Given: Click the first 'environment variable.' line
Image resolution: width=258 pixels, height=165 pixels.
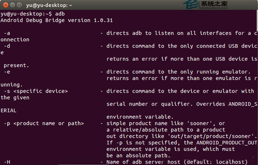Looking at the screenshot, I should tap(140, 117).
